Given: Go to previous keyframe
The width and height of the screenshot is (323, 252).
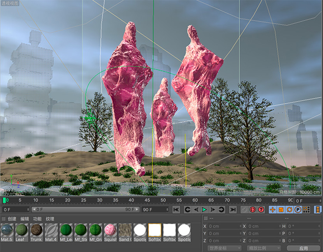Looking at the screenshot, I should coord(188,209).
